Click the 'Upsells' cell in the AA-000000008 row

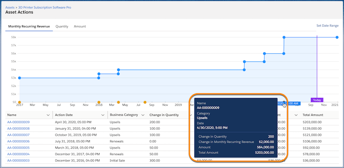[x=115, y=128]
